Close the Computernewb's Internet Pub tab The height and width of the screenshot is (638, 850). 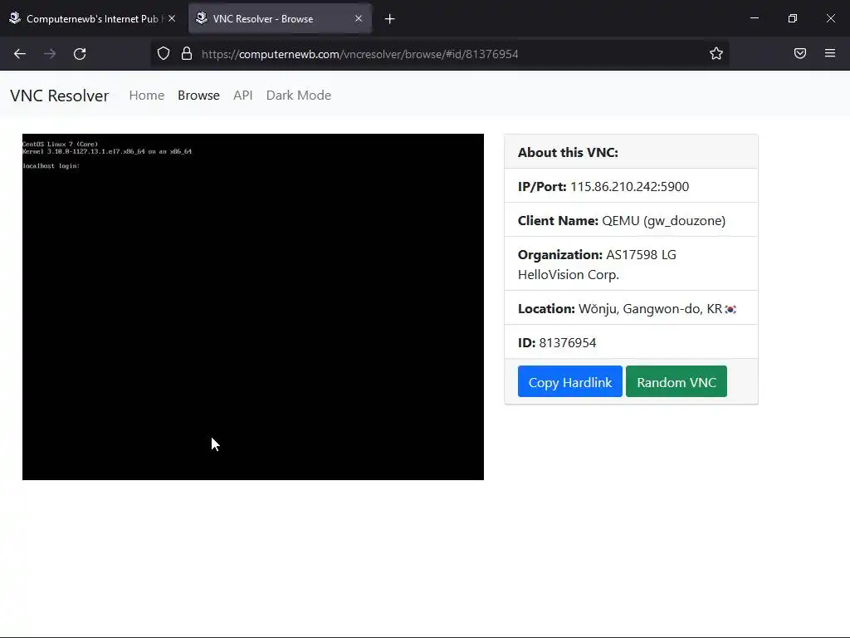(172, 18)
